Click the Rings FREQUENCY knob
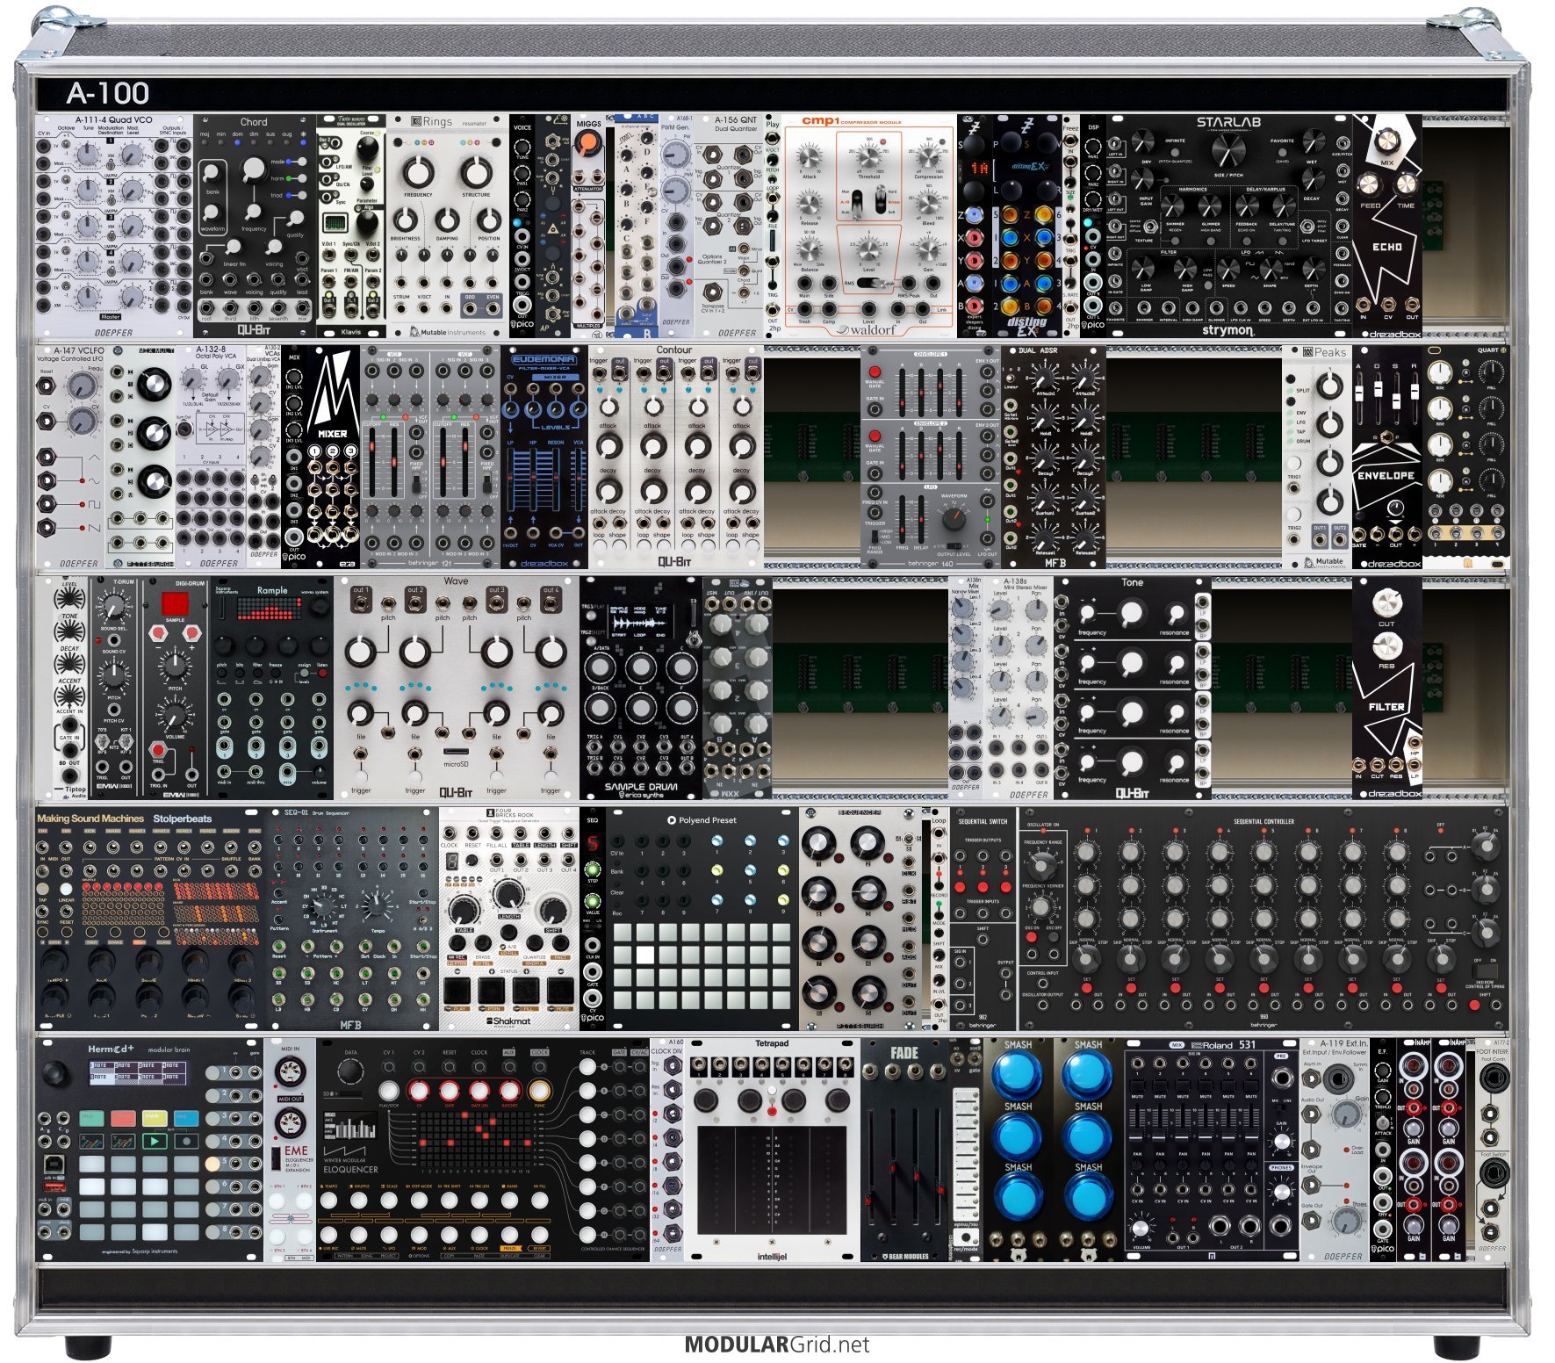This screenshot has height=1363, width=1555. 418,172
